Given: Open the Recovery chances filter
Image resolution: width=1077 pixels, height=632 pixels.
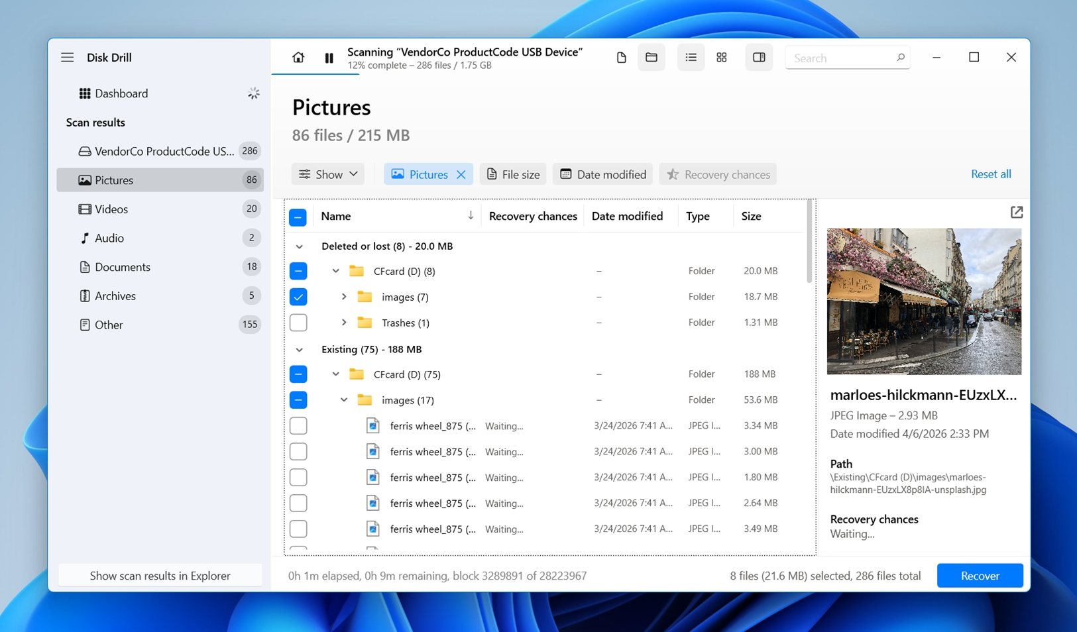Looking at the screenshot, I should pos(718,174).
